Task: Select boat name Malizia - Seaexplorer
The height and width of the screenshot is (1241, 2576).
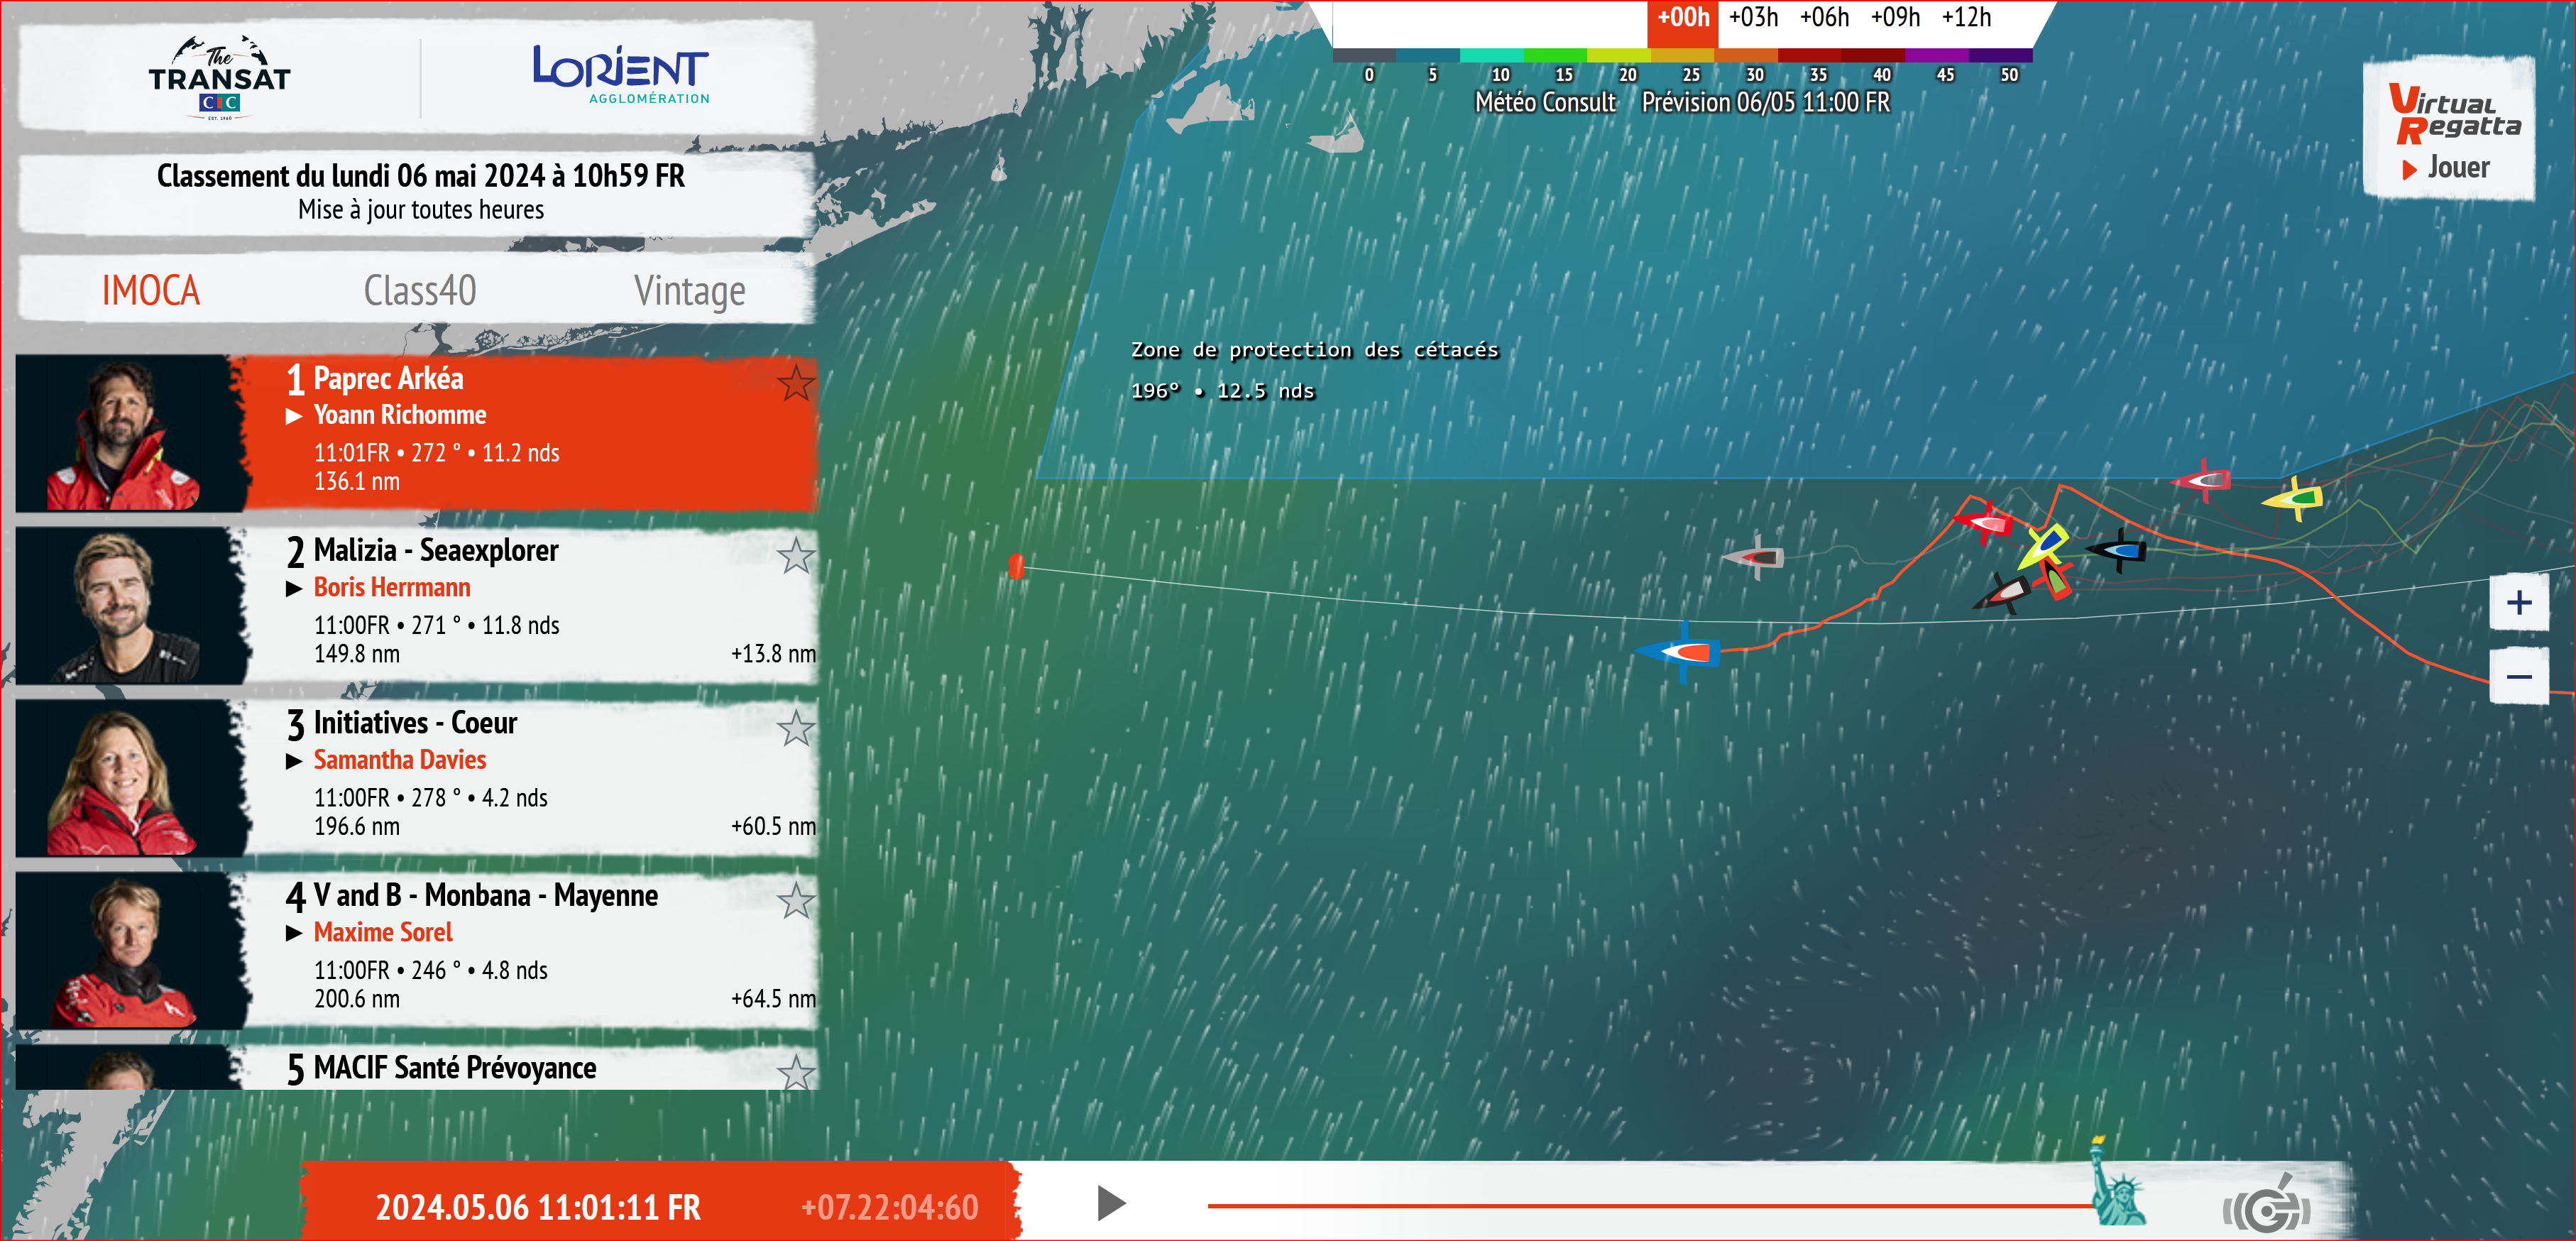Action: click(x=436, y=550)
